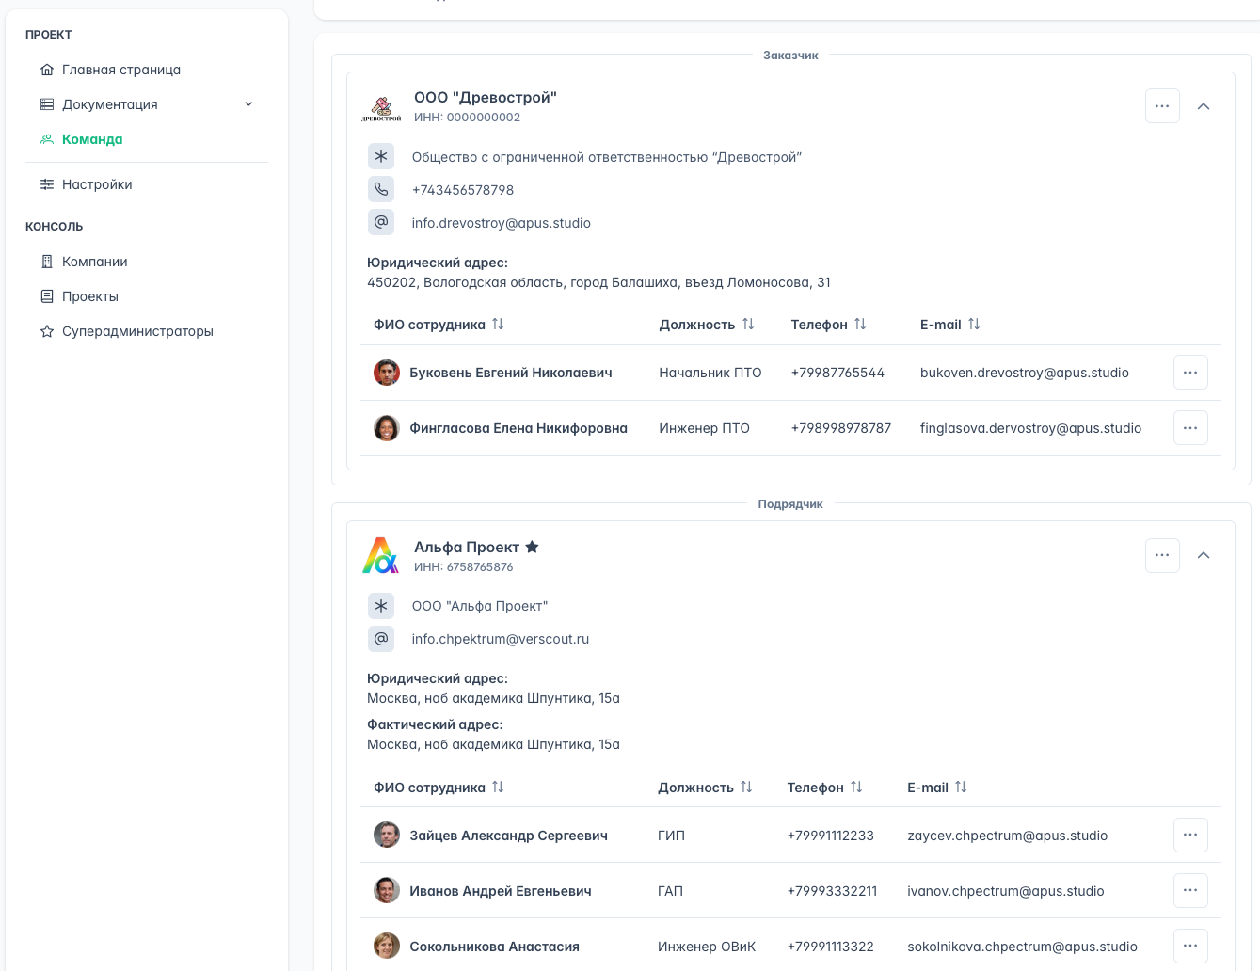Screen dimensions: 1260x971
Task: Expand the Документация chevron arrow
Action: pyautogui.click(x=248, y=104)
